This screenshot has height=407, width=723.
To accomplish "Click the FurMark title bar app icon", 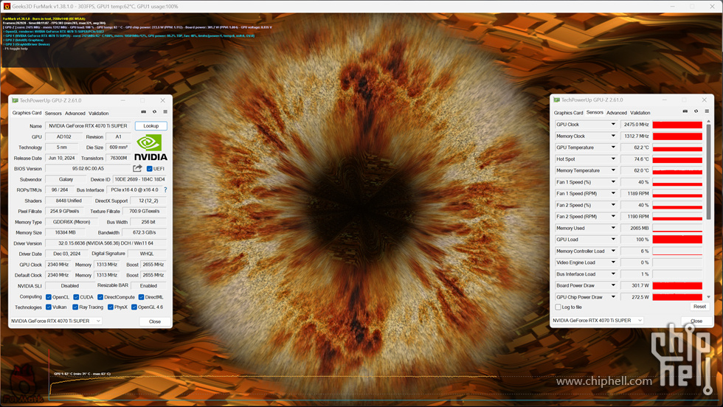I will [x=7, y=7].
